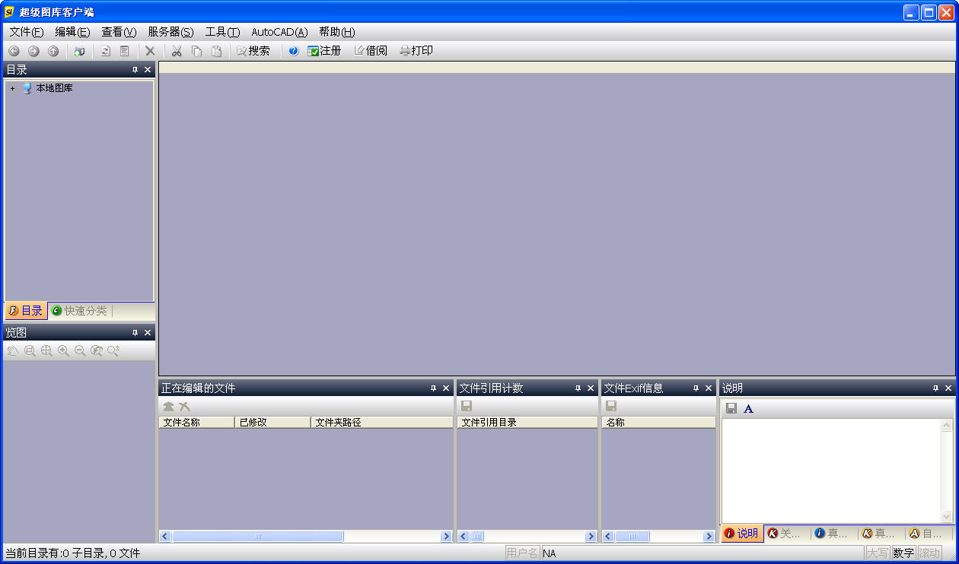Close the 览图 panel
Screen dimensions: 959x564
pos(148,333)
